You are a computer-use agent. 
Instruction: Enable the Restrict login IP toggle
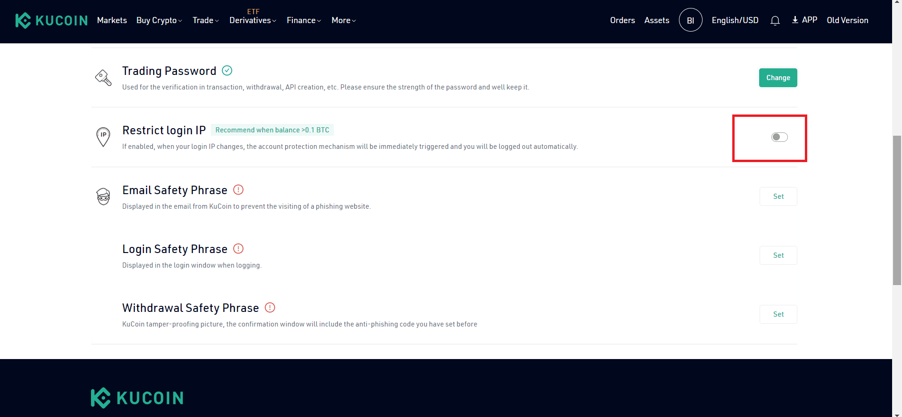(779, 137)
